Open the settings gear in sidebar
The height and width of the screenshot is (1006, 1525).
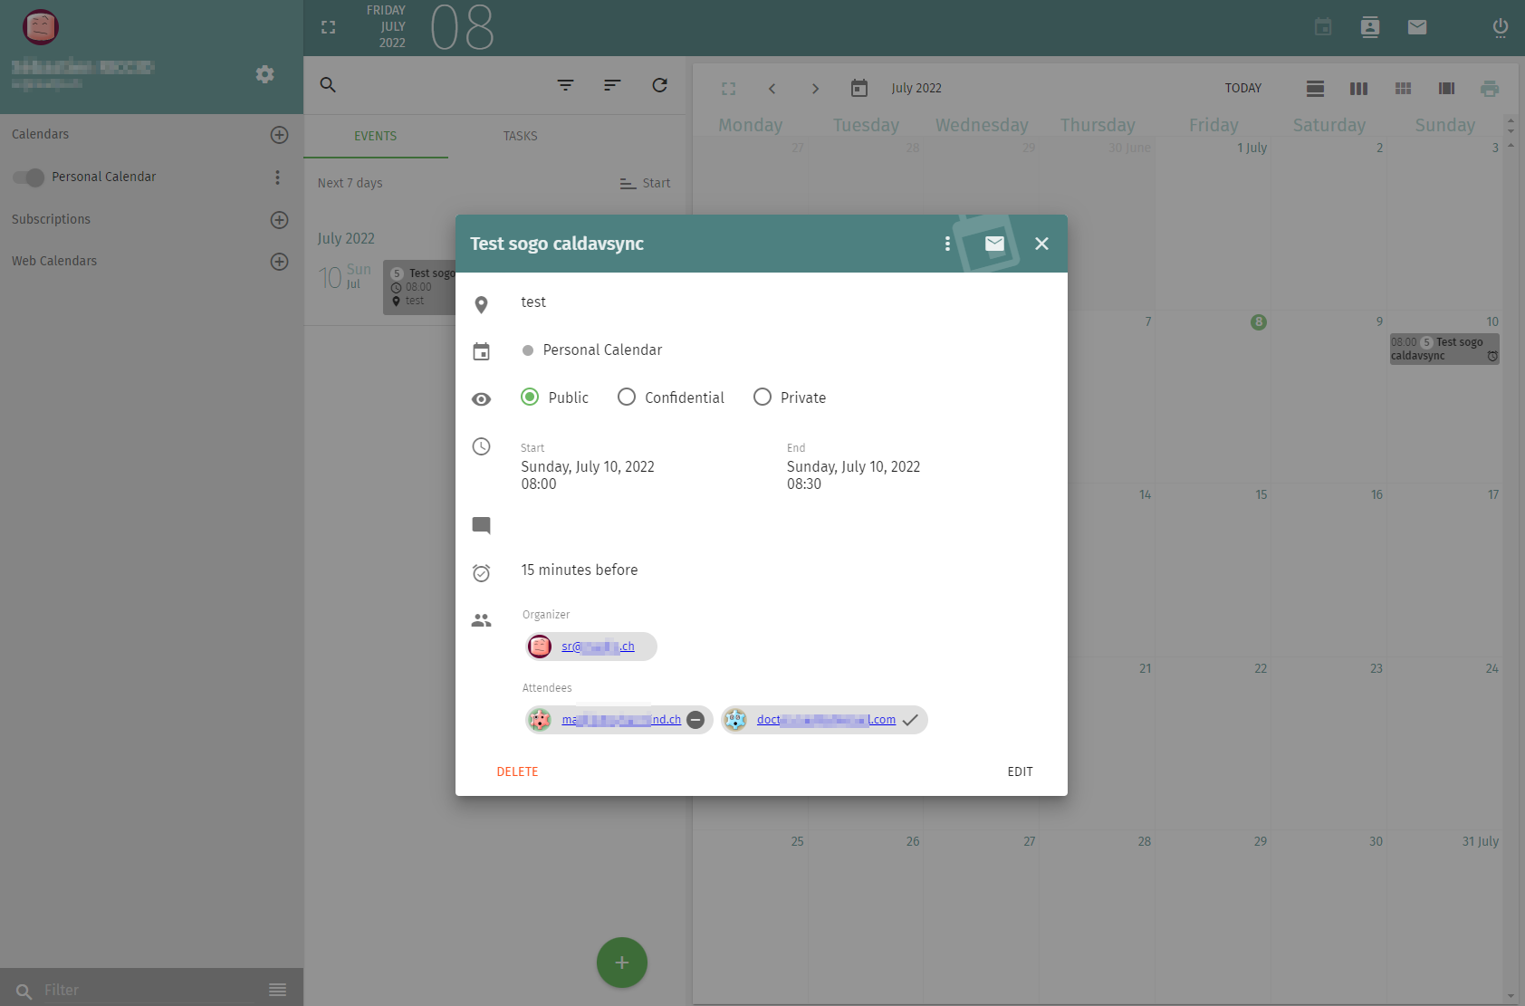click(264, 74)
